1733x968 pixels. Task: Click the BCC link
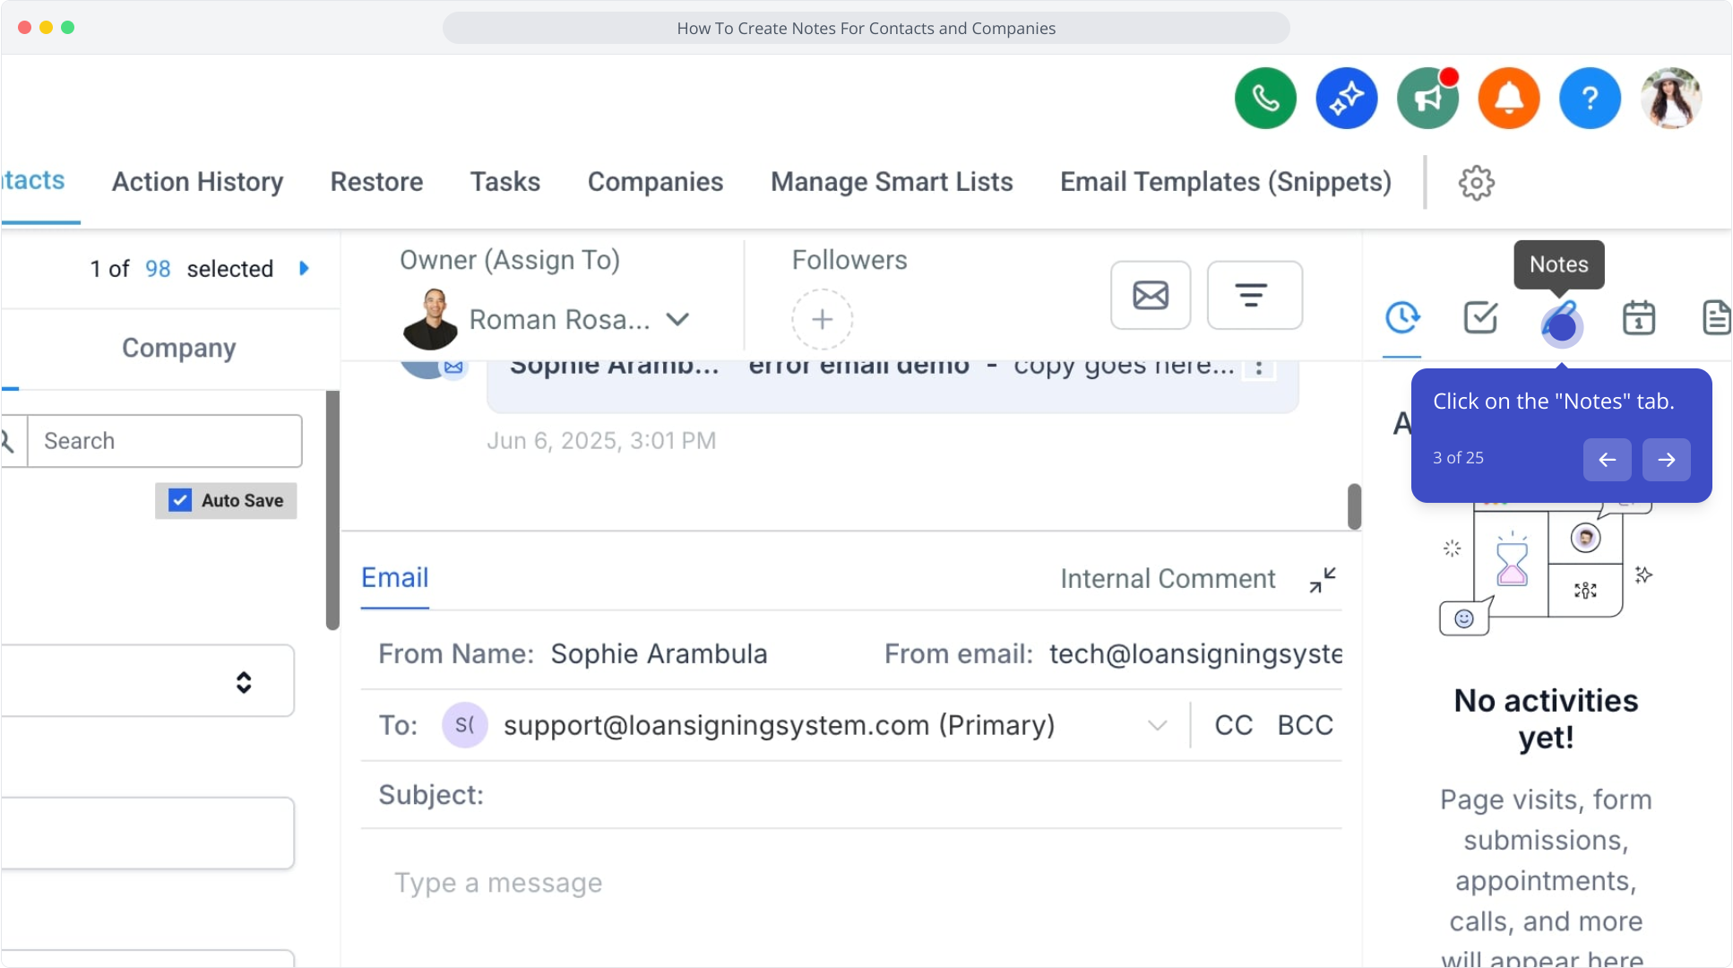point(1305,725)
